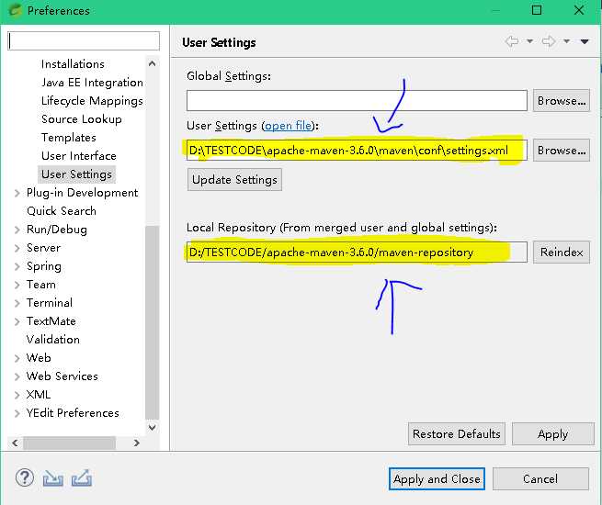Open the forward history dropdown arrow

[566, 41]
